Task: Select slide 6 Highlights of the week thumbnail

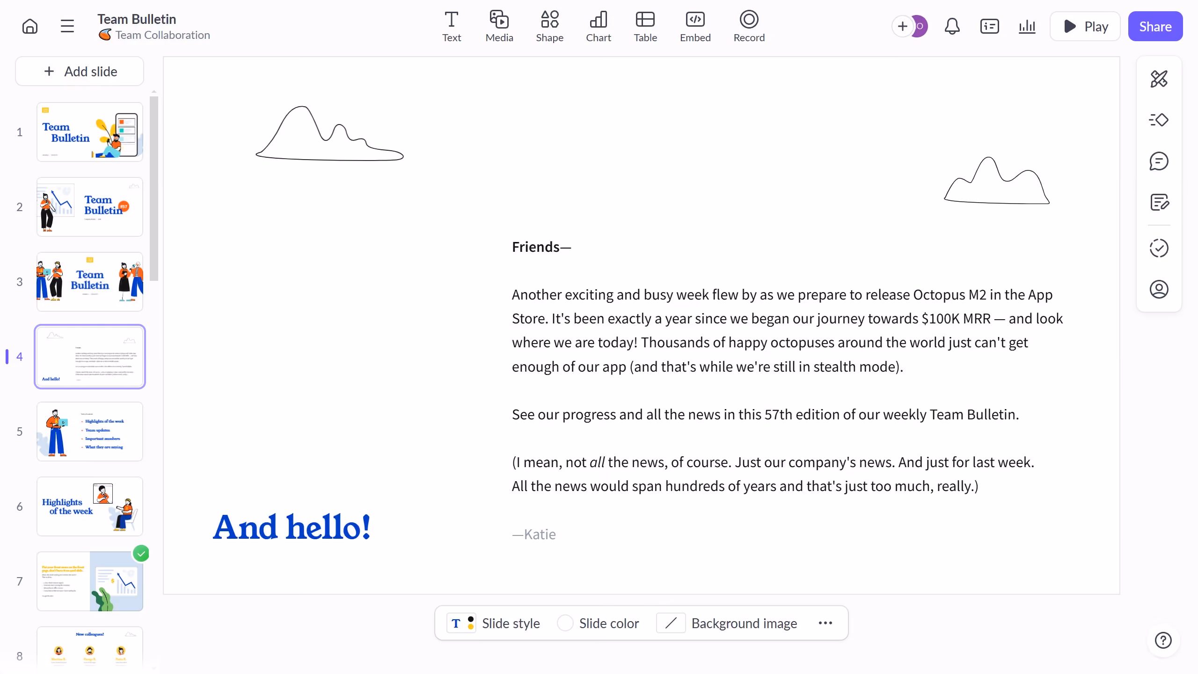Action: point(90,506)
